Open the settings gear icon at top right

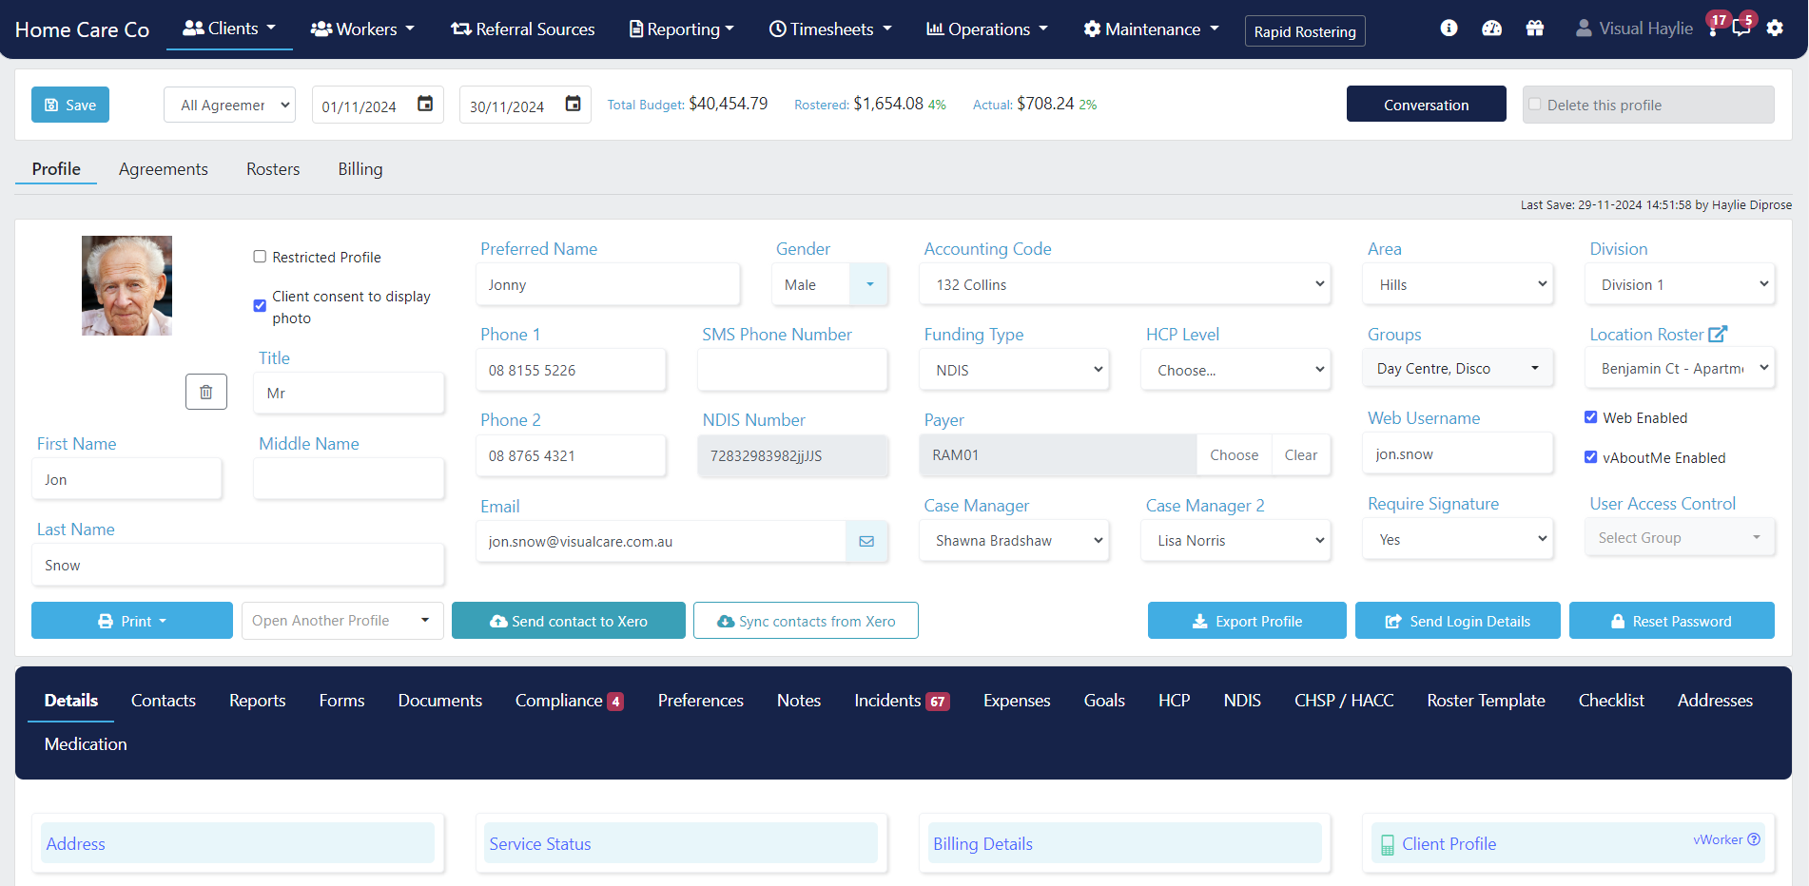coord(1775,29)
